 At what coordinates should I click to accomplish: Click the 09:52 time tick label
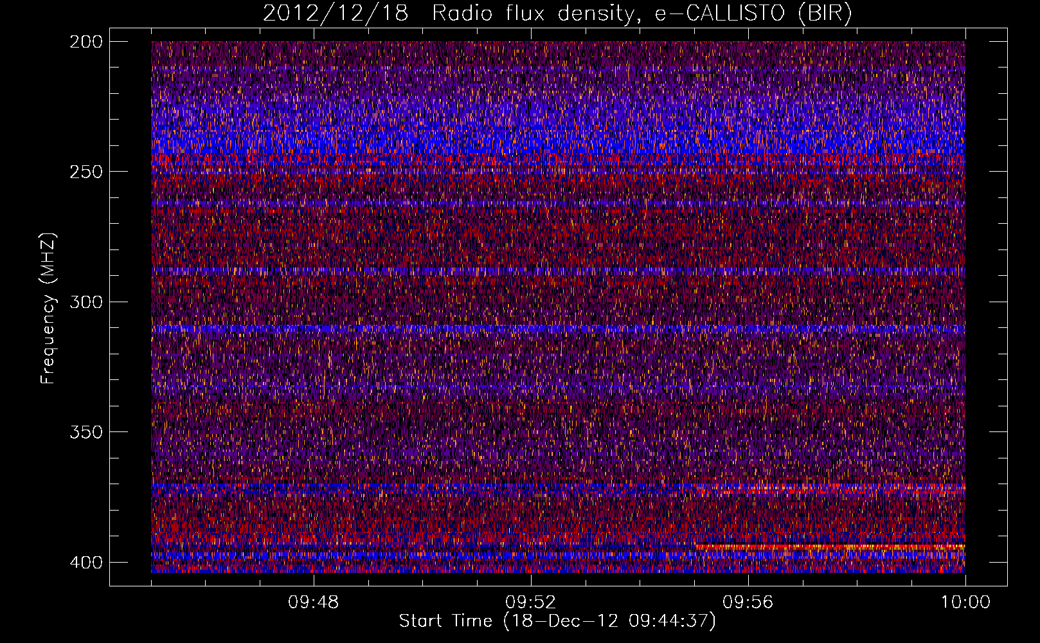point(530,602)
